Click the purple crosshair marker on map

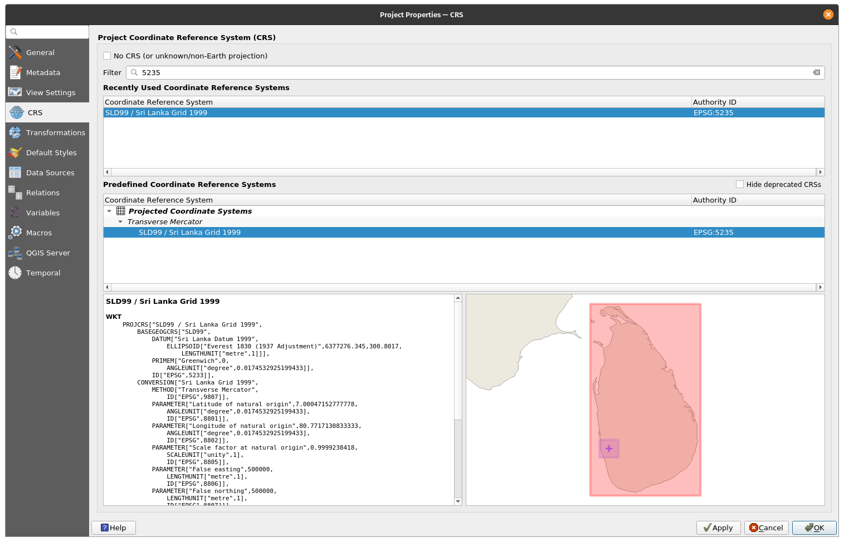(x=609, y=449)
